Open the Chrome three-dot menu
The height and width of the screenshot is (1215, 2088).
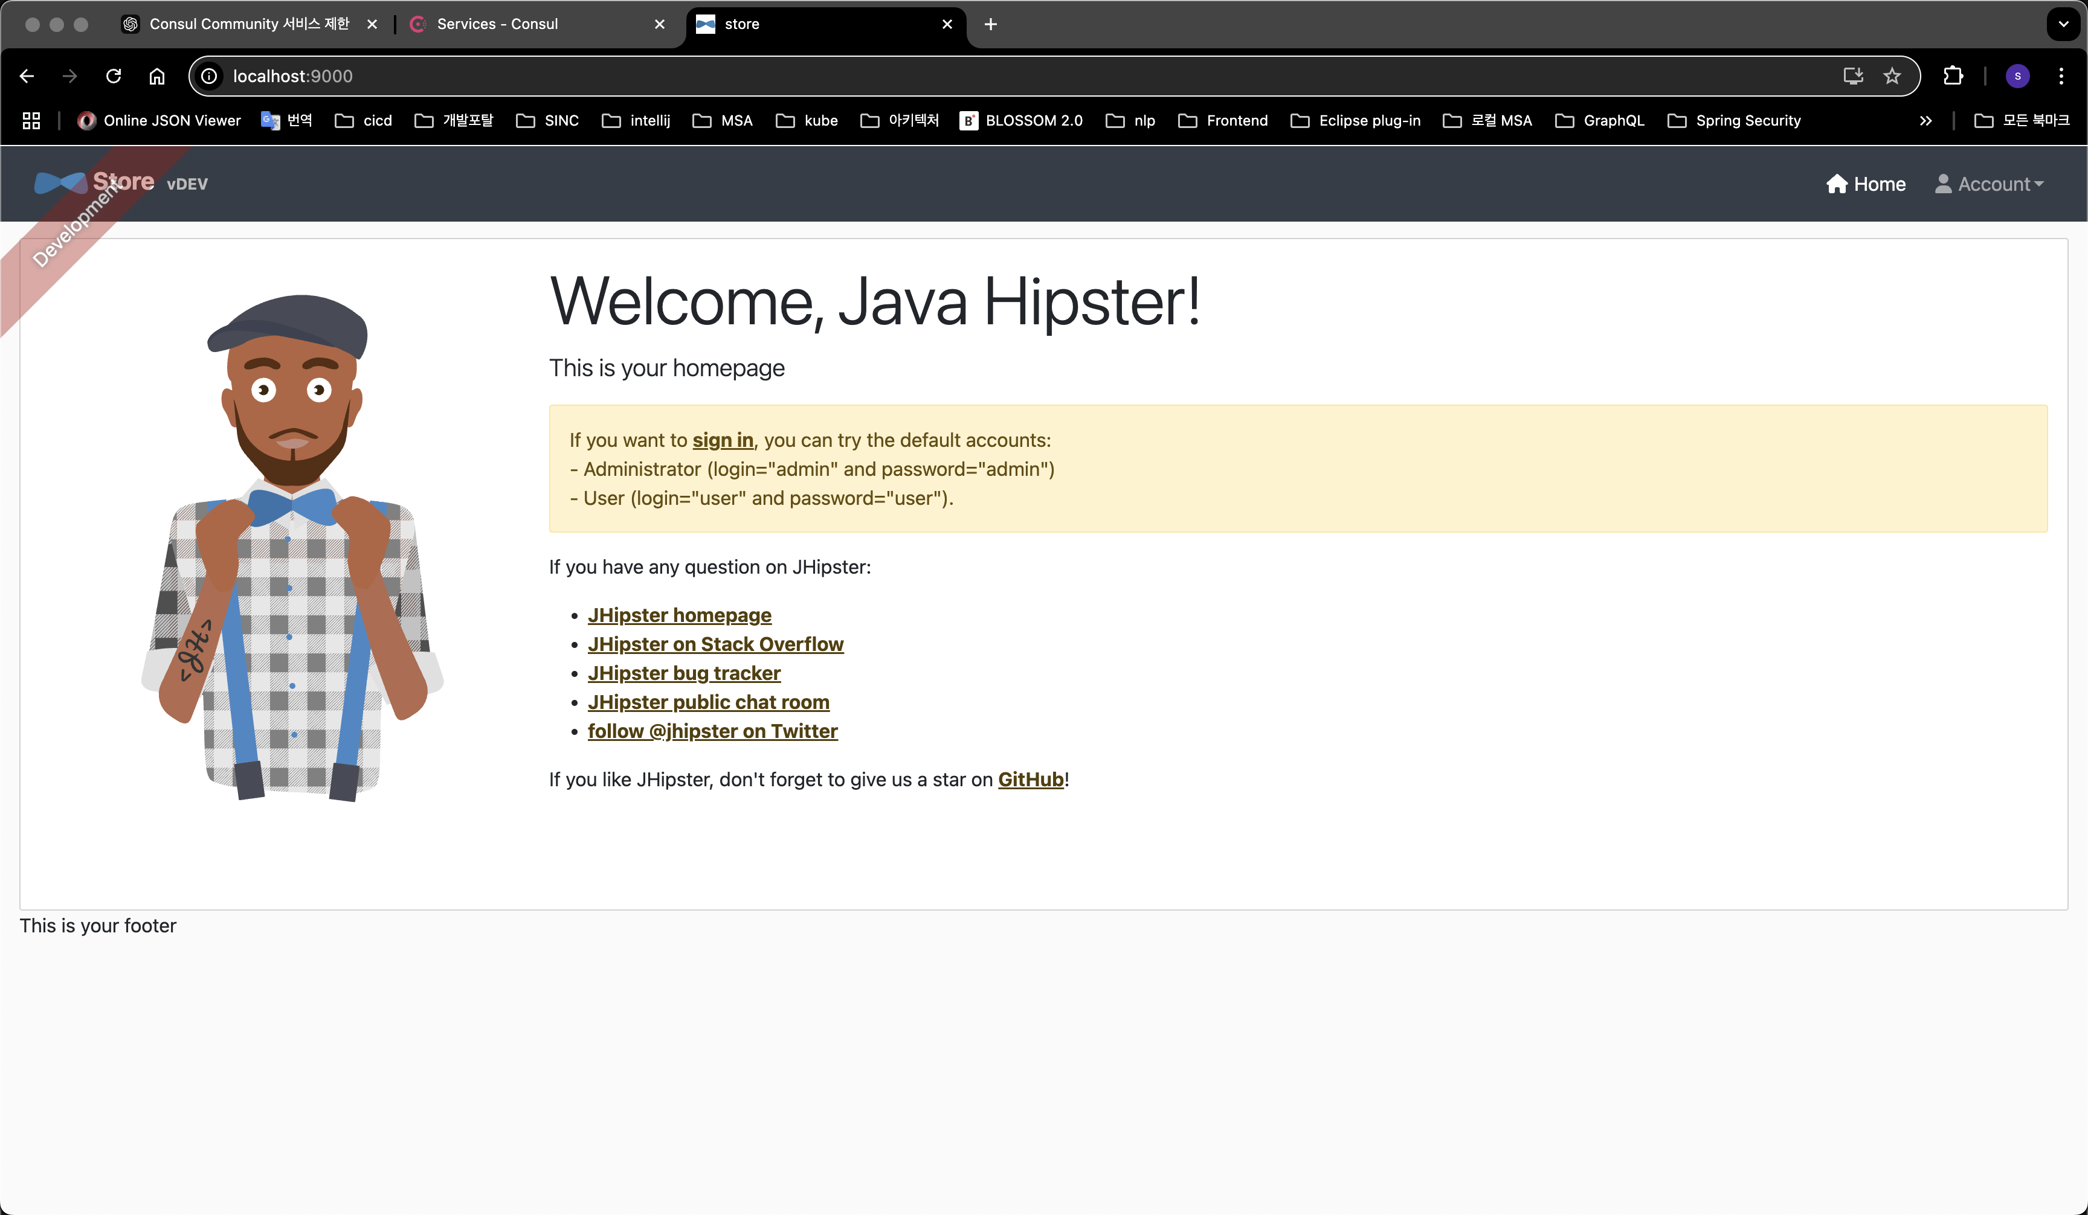(2061, 76)
